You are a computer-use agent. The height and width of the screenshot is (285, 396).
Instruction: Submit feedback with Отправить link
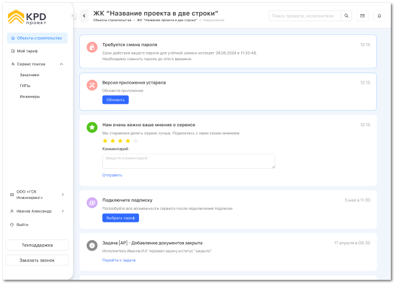(112, 175)
